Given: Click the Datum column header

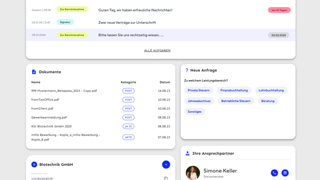Looking at the screenshot, I should tap(164, 82).
